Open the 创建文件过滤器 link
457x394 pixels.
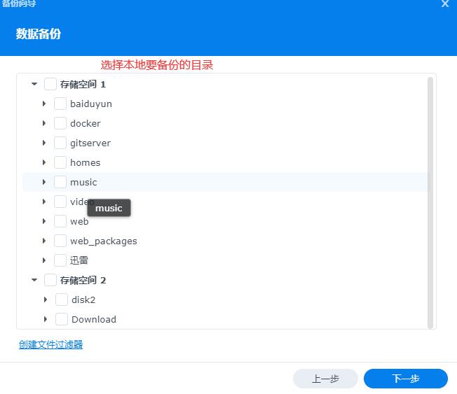[50, 344]
